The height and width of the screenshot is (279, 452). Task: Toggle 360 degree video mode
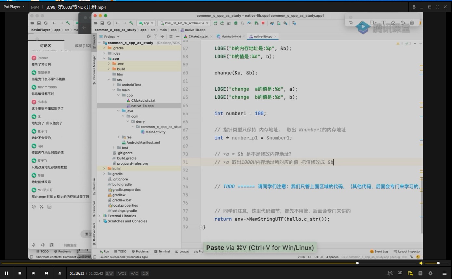tap(391, 273)
